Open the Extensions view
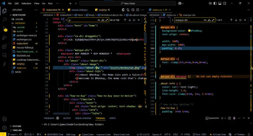 click(4, 46)
